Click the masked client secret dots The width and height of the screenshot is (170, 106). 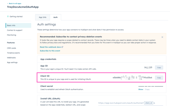[x=151, y=86]
